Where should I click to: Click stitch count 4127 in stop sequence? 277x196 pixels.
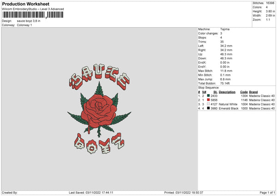coord(214,104)
